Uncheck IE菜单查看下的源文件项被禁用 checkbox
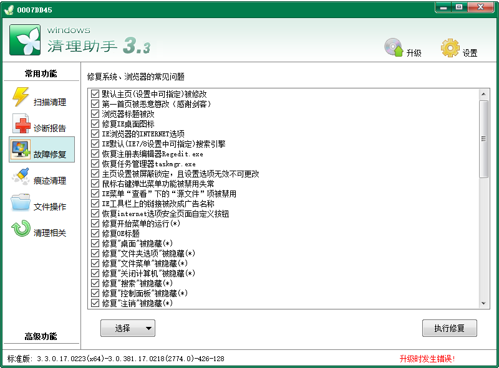499x368 pixels. [95, 194]
